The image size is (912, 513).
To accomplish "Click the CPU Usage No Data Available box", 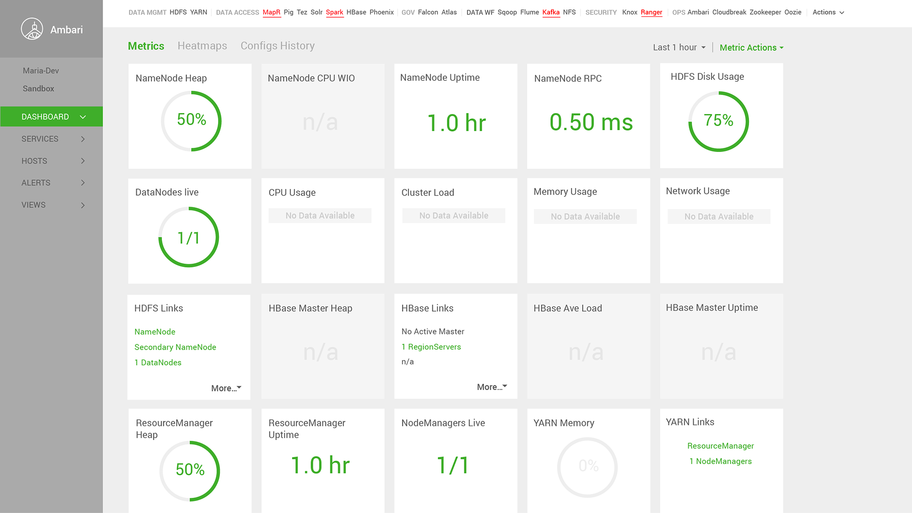I will pyautogui.click(x=320, y=216).
